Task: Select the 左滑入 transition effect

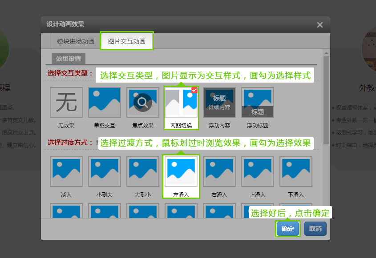Action: [181, 171]
